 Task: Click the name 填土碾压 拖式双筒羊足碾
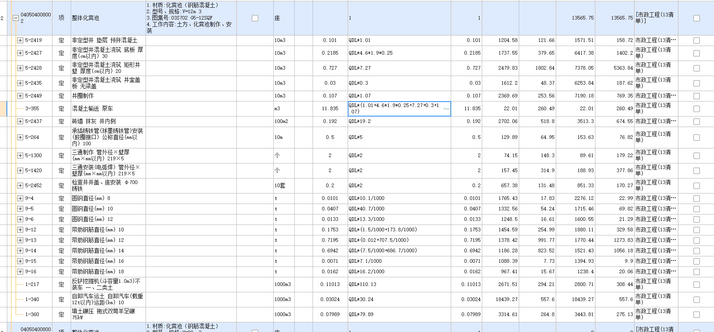107,315
